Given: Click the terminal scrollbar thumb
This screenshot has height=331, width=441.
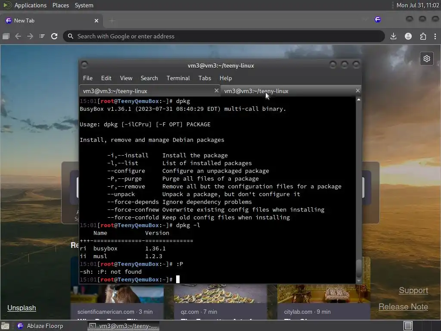Looking at the screenshot, I should tap(359, 269).
